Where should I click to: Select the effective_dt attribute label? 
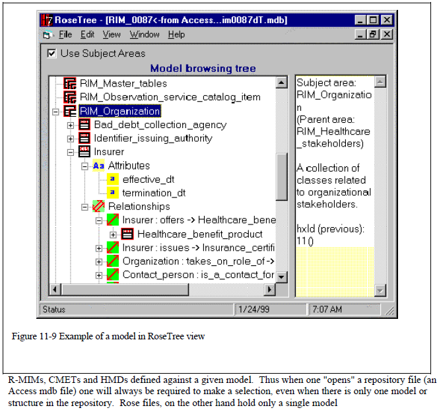click(149, 180)
